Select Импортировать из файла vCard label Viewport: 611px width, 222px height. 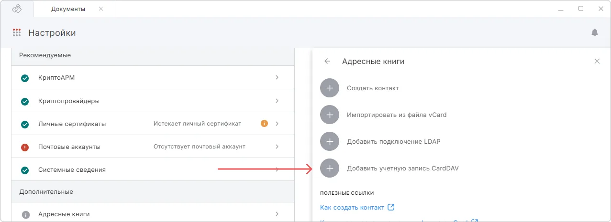pos(397,115)
